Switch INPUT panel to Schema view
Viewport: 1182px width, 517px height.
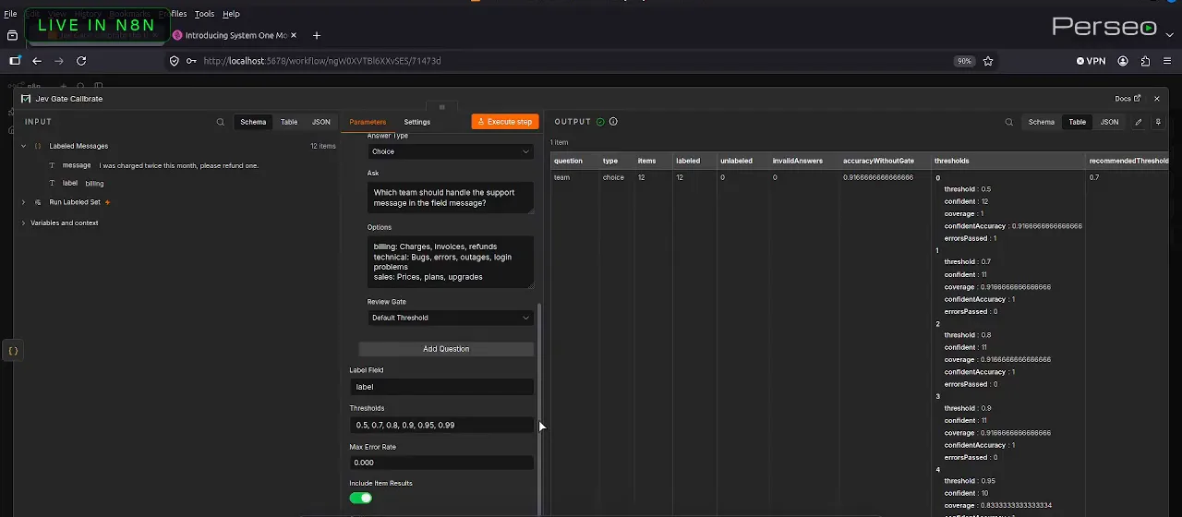[x=253, y=122]
